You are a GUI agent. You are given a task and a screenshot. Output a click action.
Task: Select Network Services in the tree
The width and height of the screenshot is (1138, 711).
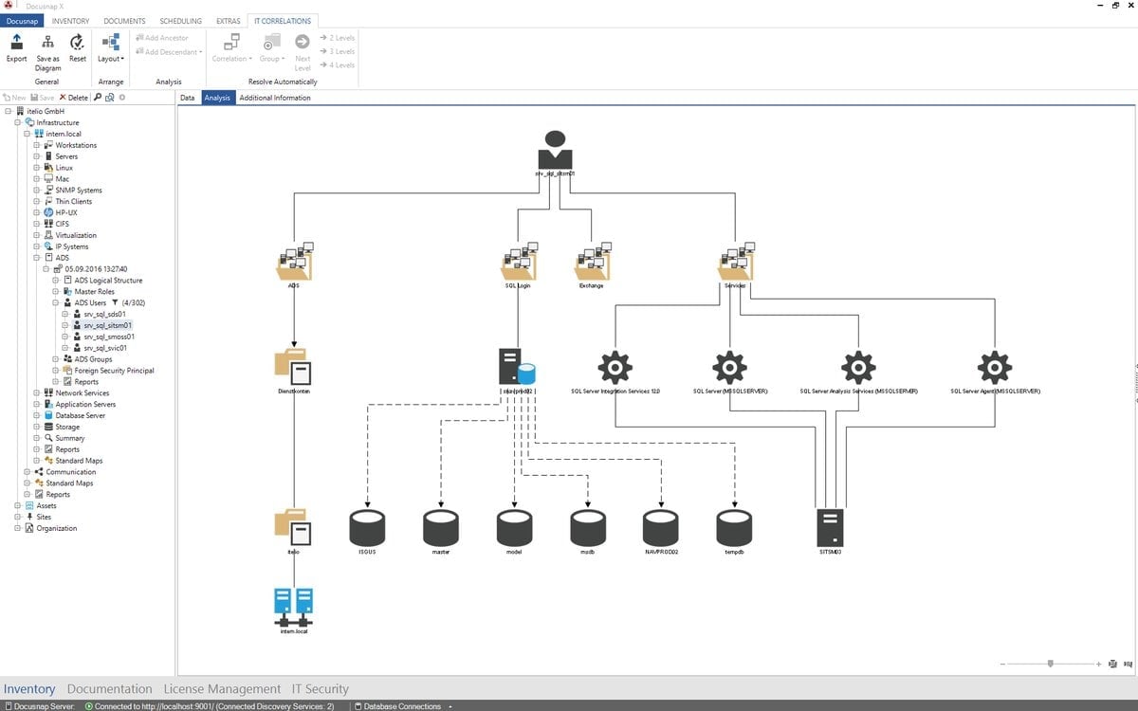click(82, 393)
